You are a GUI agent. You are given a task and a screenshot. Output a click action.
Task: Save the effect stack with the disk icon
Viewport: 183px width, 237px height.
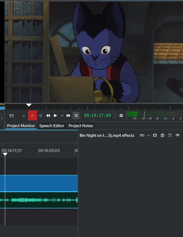[162, 135]
